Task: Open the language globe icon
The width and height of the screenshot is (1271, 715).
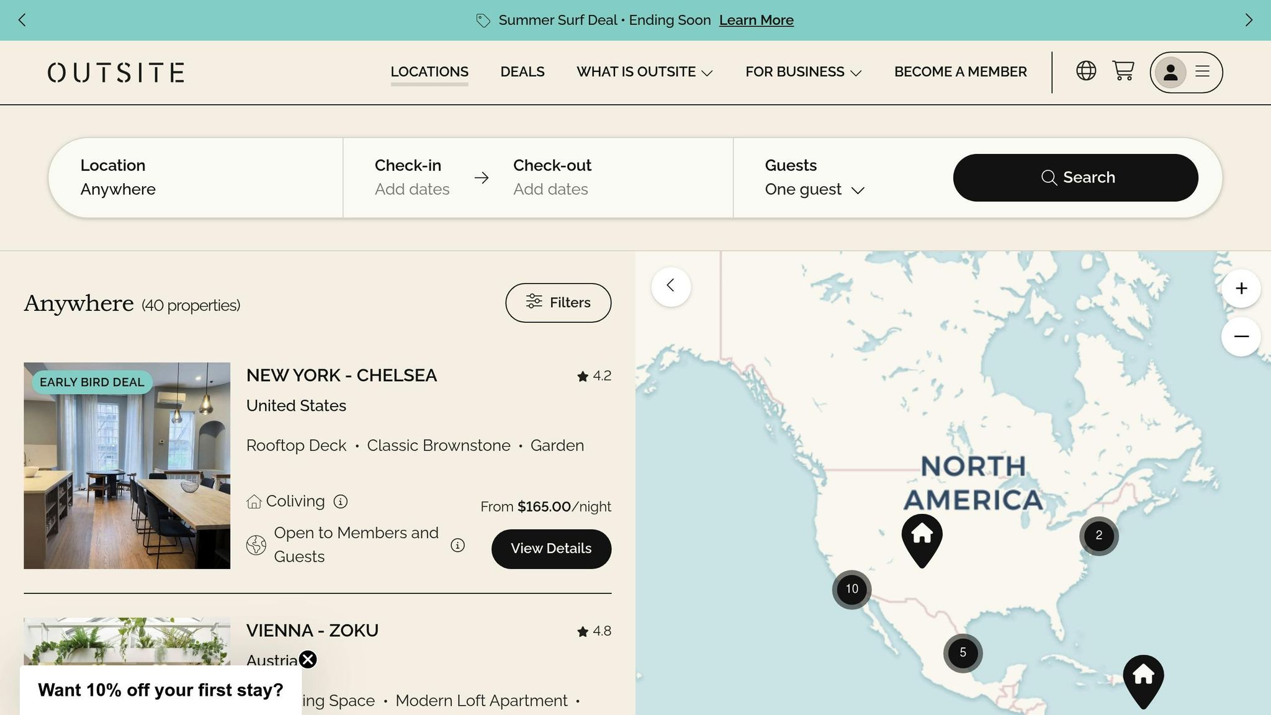Action: coord(1086,71)
